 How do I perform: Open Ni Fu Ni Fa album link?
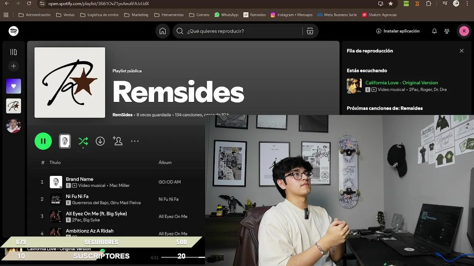[x=168, y=199]
